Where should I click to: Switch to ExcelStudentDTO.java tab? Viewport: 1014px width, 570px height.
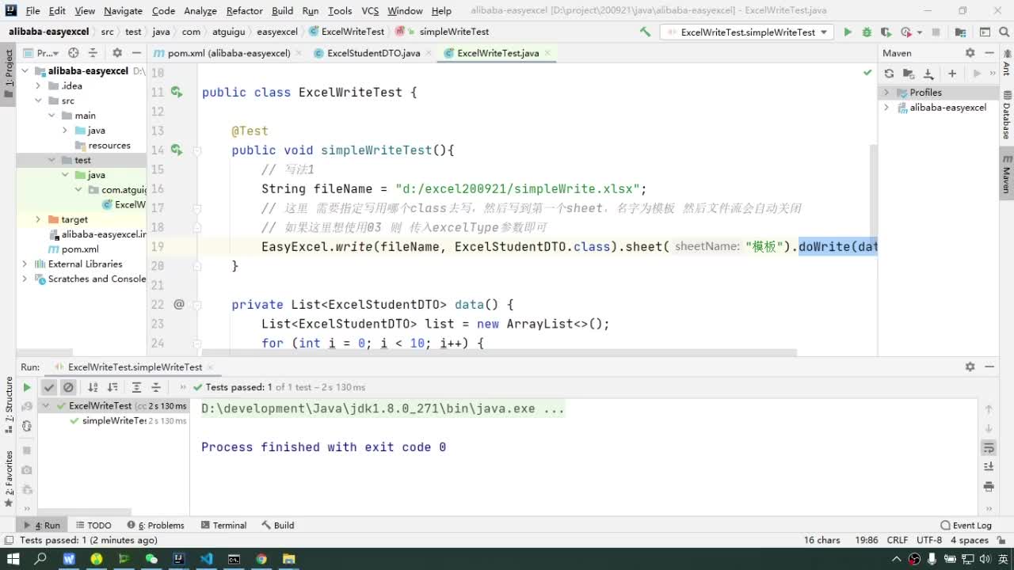click(373, 53)
